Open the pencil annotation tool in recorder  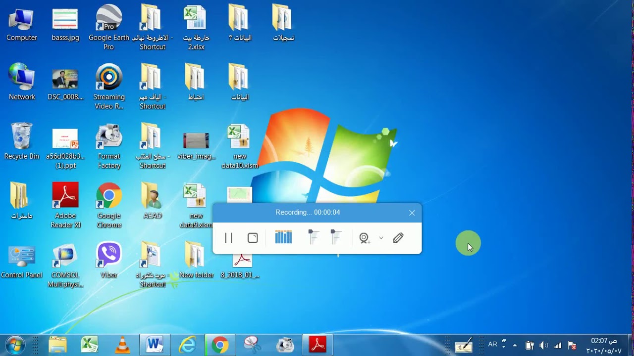pyautogui.click(x=398, y=238)
